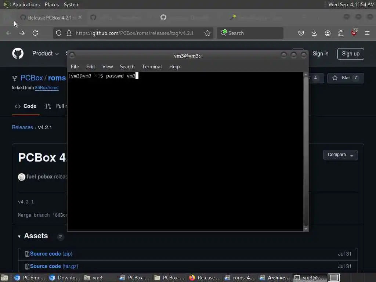Viewport: 376px width, 282px height.
Task: Open Firefox account icon
Action: 328,33
